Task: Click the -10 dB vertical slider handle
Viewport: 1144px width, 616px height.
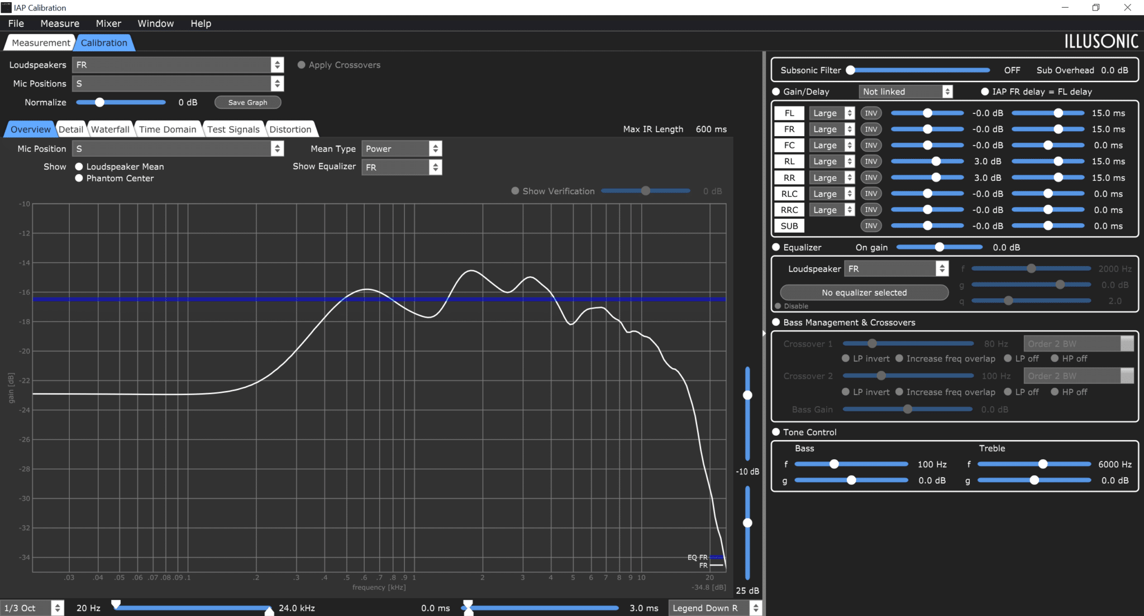Action: (x=747, y=396)
